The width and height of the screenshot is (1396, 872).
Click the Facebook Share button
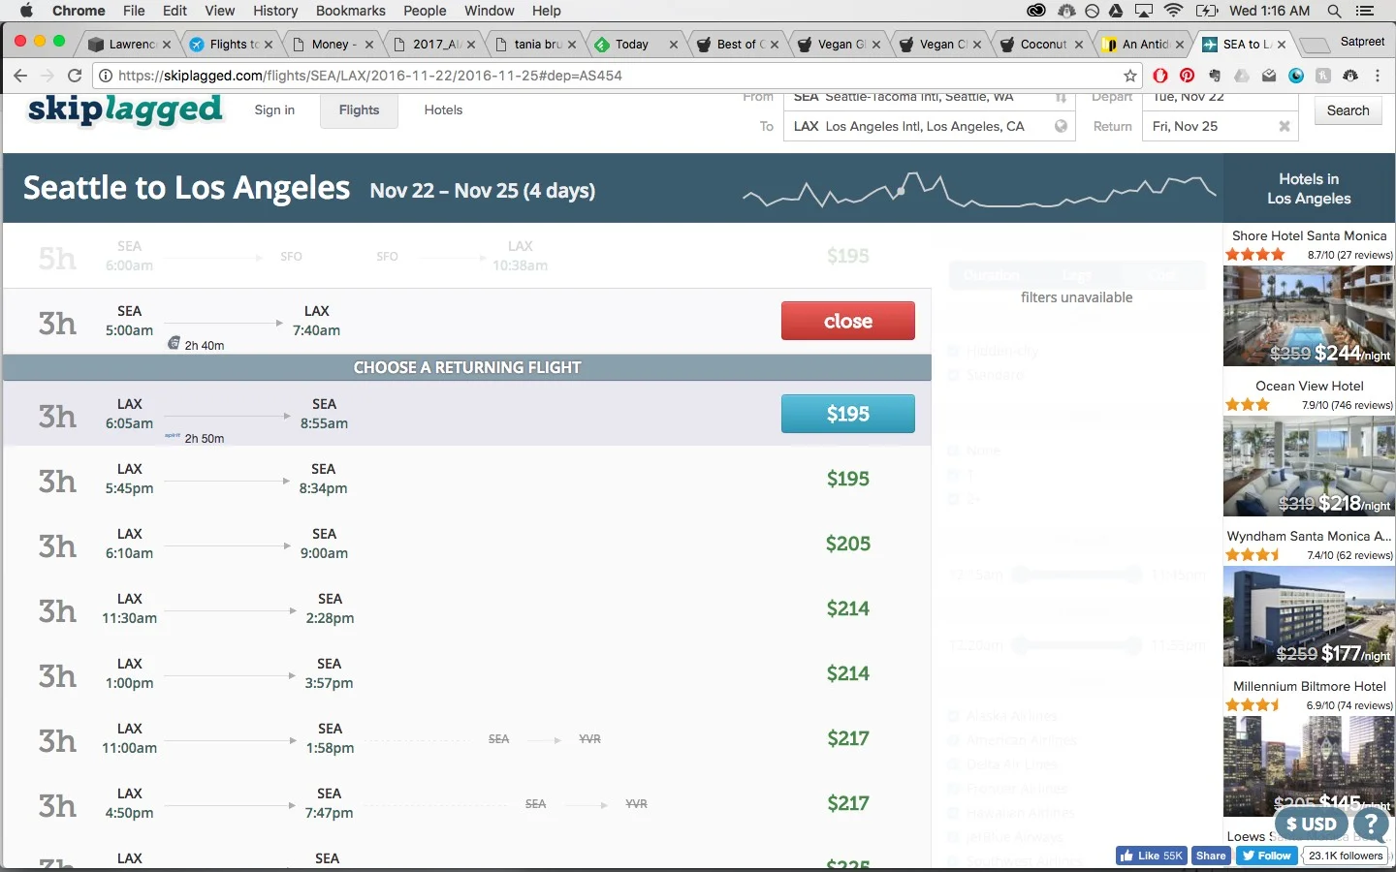1211,856
